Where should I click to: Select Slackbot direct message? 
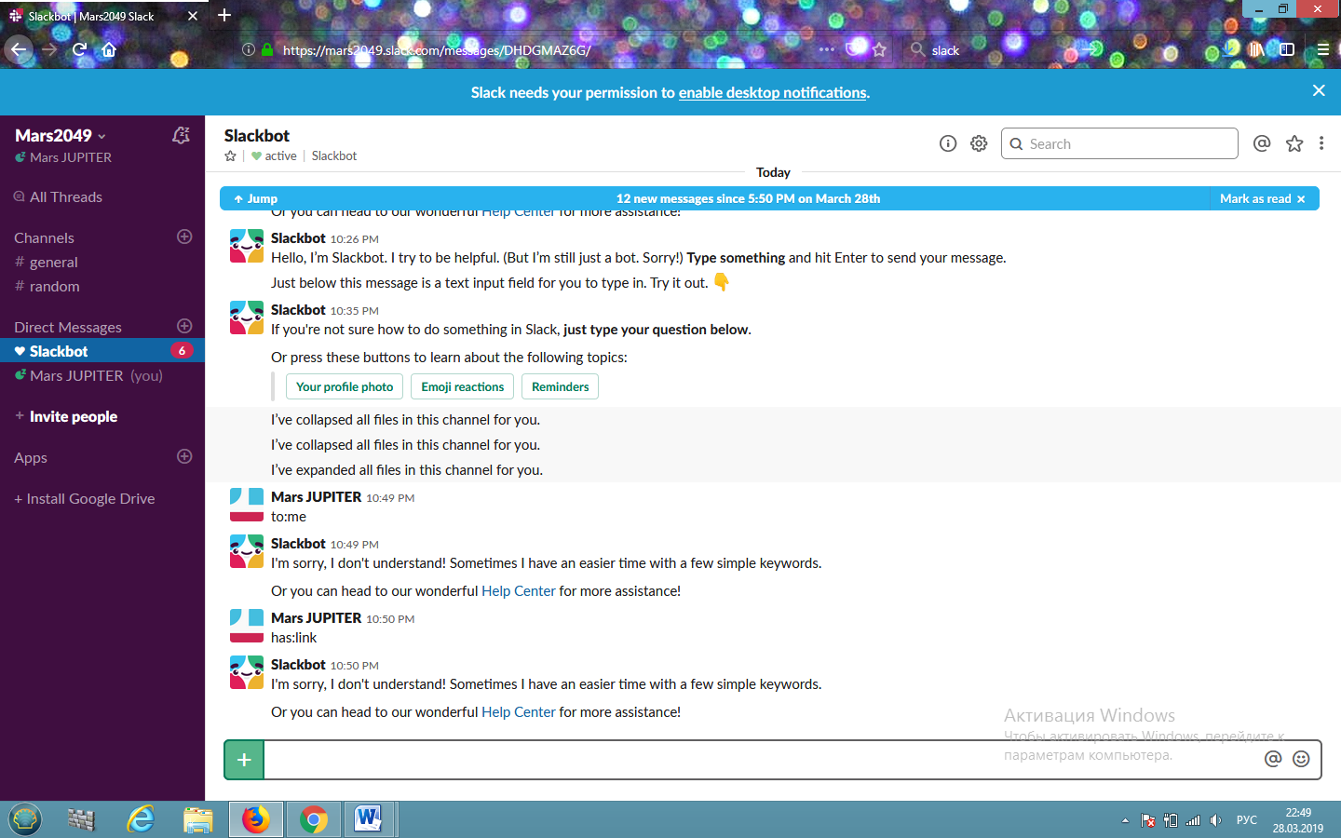(x=102, y=351)
